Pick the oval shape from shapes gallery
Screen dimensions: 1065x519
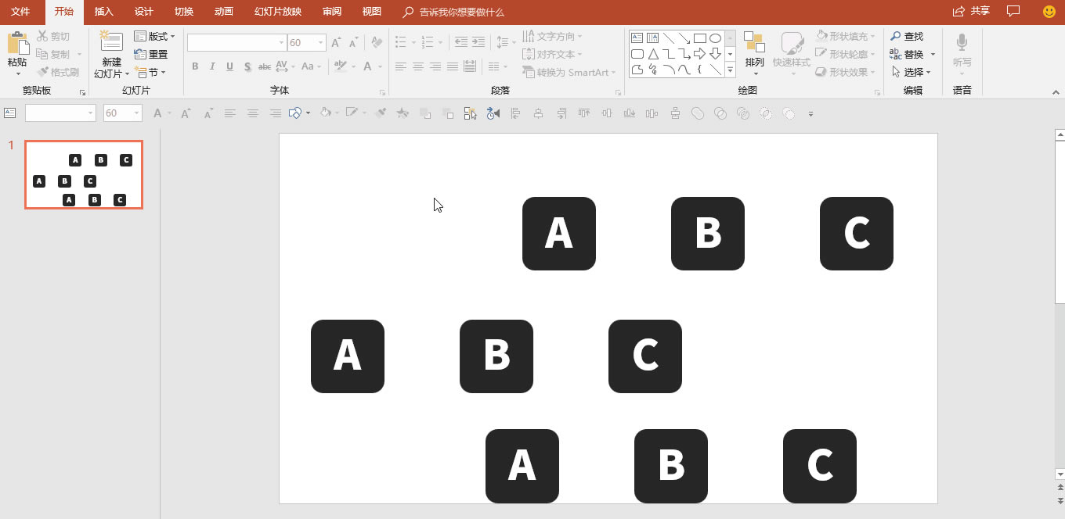coord(715,38)
